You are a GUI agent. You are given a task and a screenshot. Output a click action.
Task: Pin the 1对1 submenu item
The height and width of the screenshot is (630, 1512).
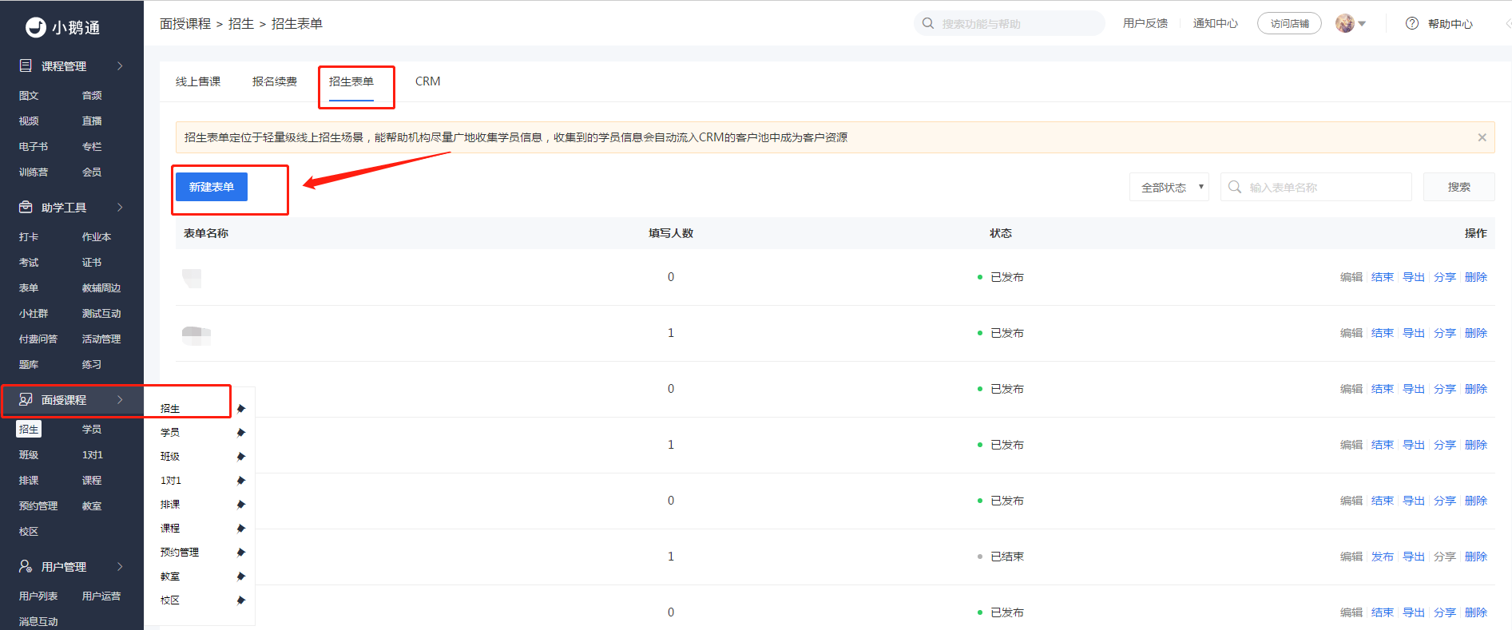coord(240,481)
